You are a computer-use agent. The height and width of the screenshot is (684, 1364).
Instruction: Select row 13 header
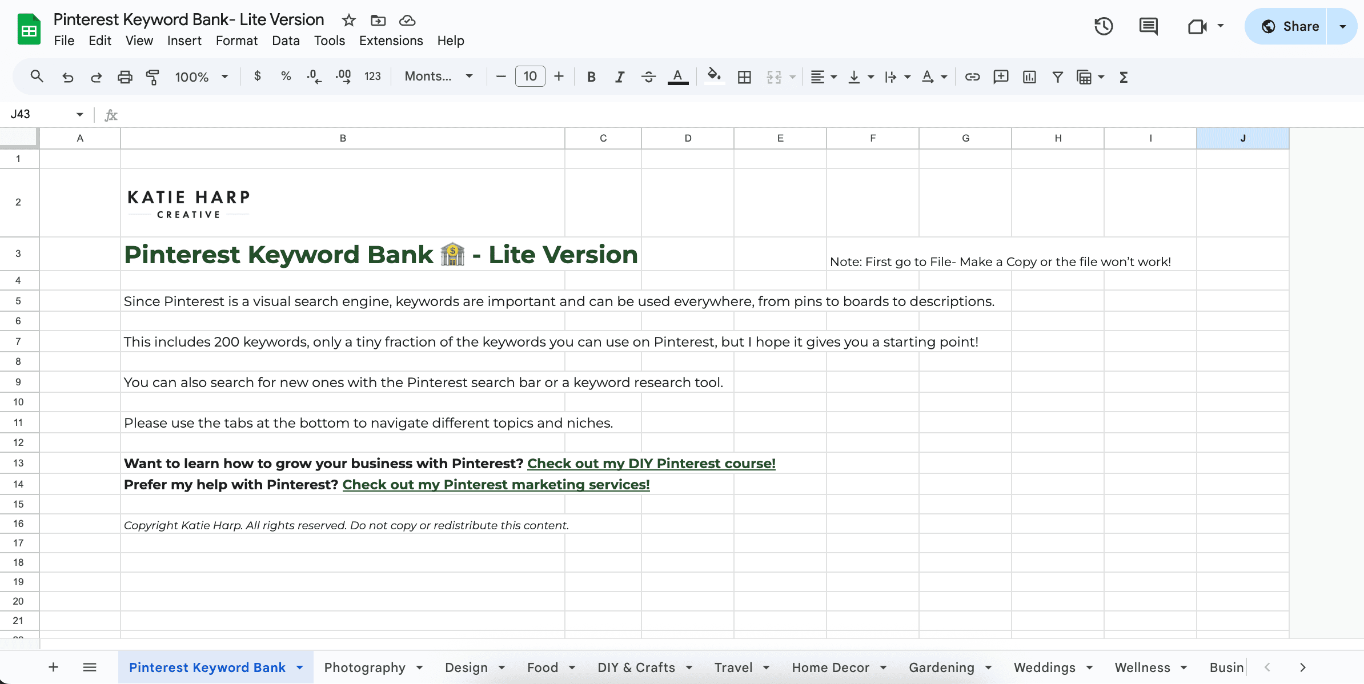pyautogui.click(x=19, y=463)
